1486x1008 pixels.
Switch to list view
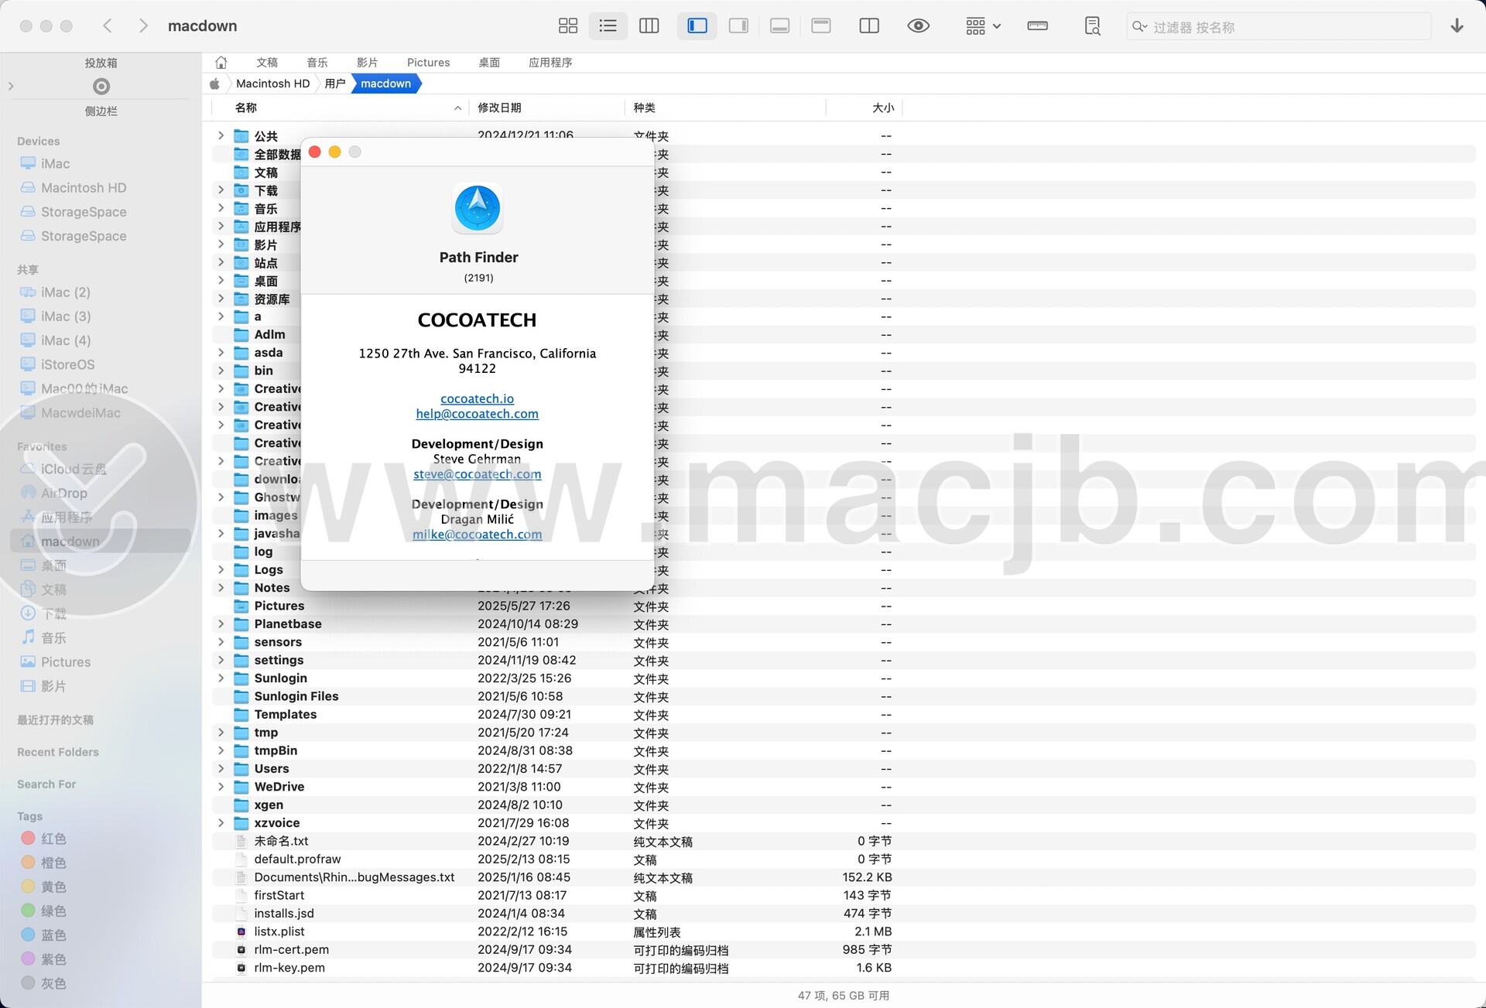608,26
